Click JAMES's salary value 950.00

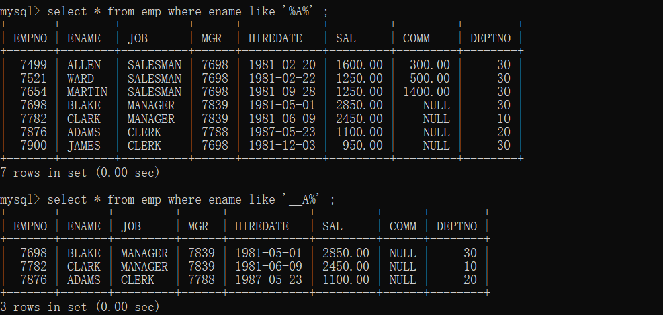[x=363, y=146]
